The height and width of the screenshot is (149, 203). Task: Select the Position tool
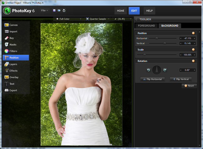(16, 58)
